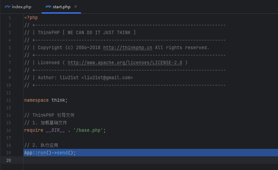The height and width of the screenshot is (170, 278).
Task: Click the 'send' method call
Action: point(62,153)
